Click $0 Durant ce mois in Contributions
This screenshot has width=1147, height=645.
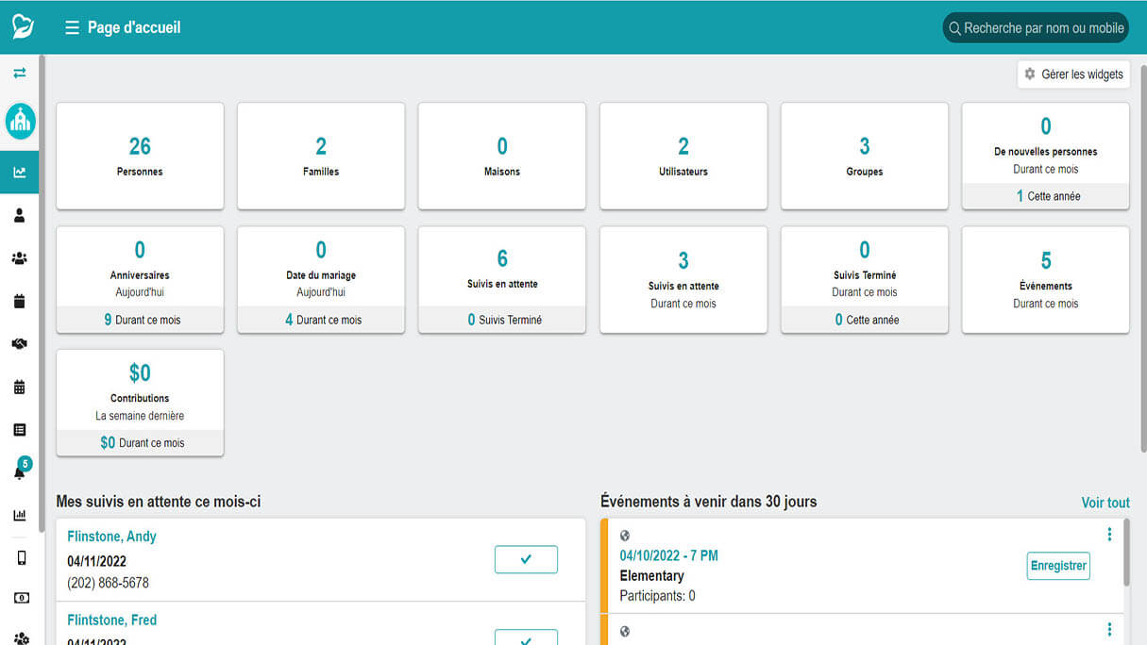(140, 442)
